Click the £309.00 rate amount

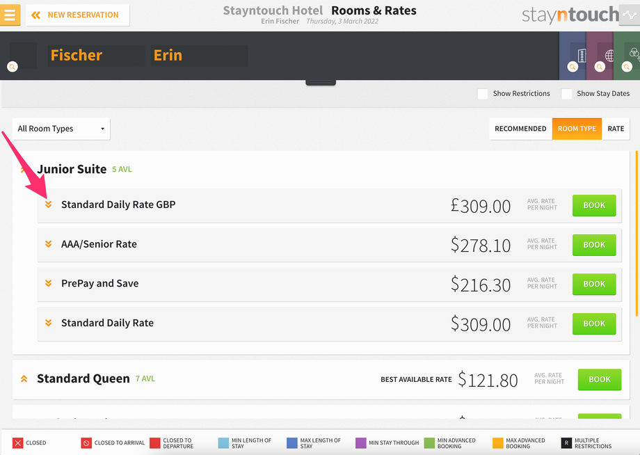[481, 206]
